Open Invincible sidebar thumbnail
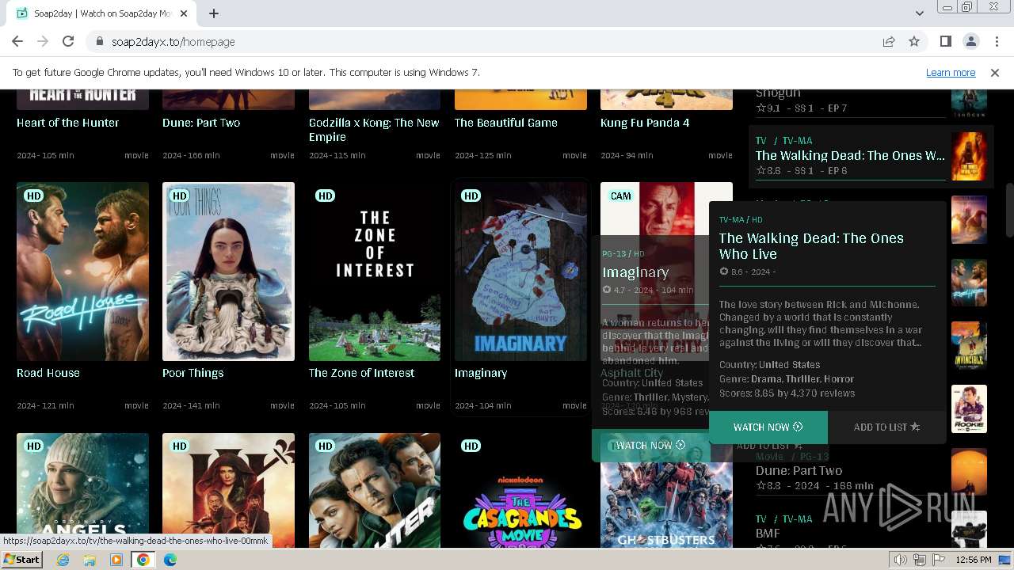Screen dimensions: 1014x570 coord(969,346)
